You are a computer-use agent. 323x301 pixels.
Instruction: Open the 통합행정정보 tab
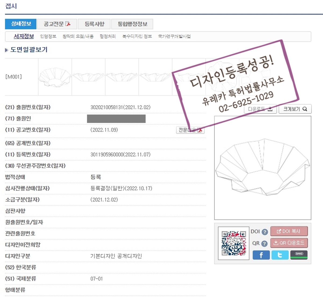132,24
